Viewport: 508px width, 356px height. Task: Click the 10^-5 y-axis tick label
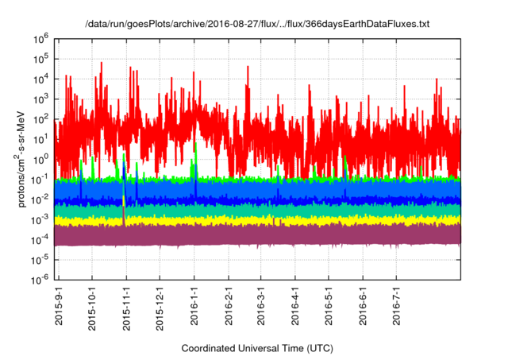(x=40, y=260)
